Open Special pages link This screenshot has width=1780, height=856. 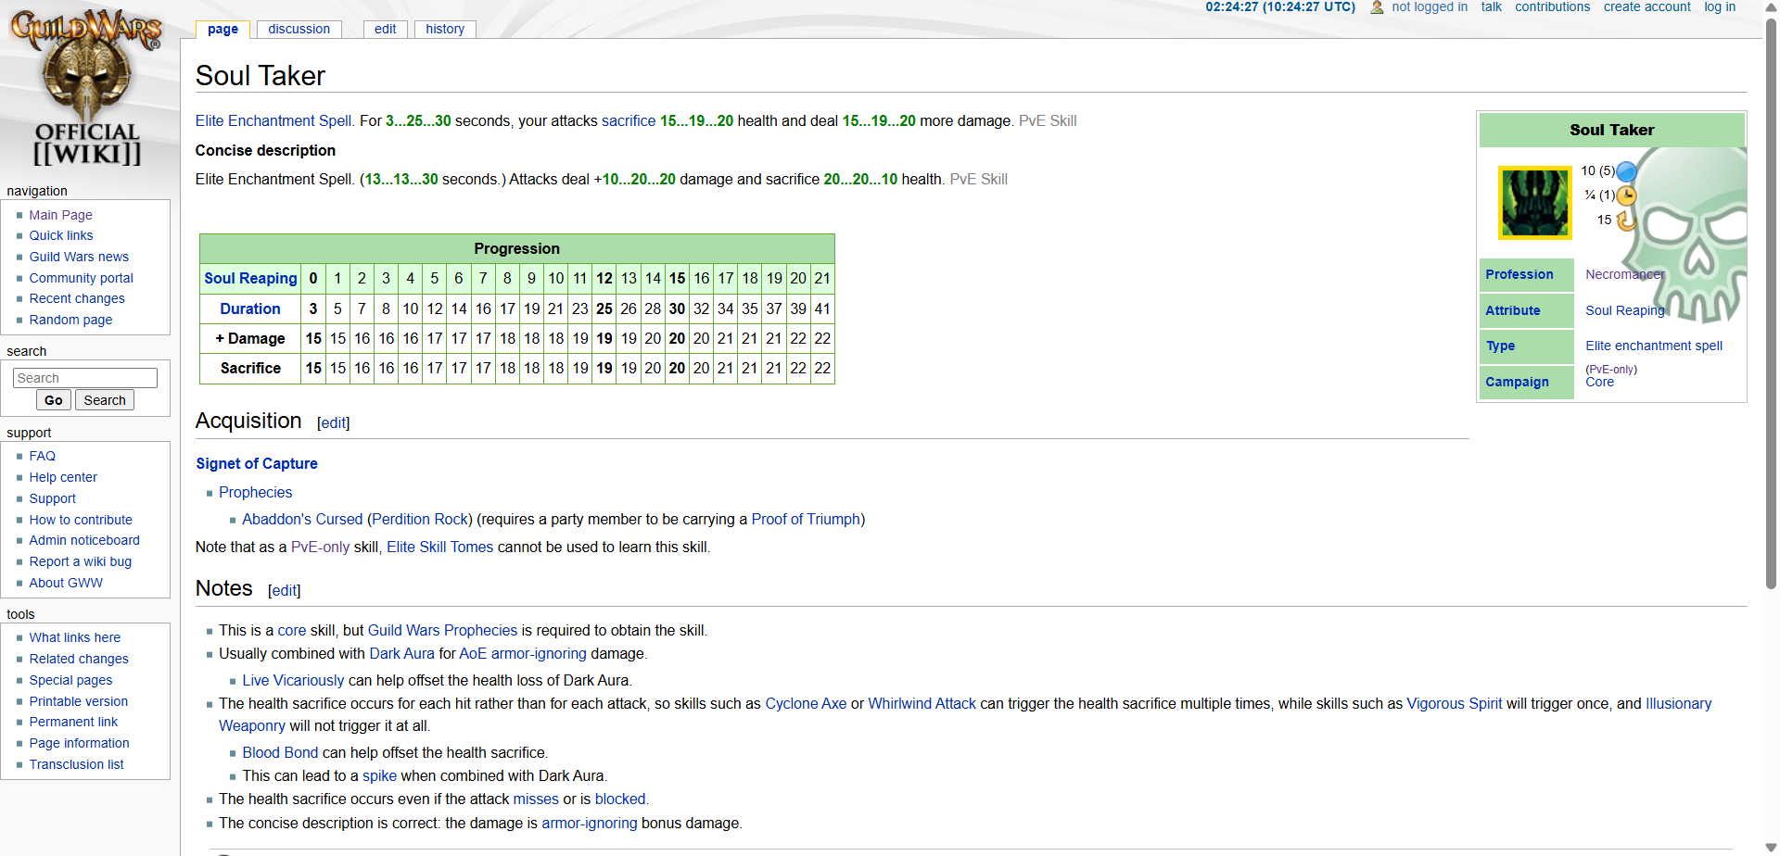(x=70, y=680)
